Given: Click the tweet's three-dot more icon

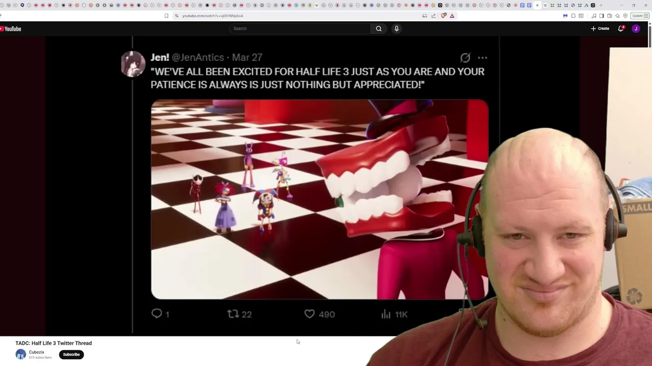Looking at the screenshot, I should [482, 58].
